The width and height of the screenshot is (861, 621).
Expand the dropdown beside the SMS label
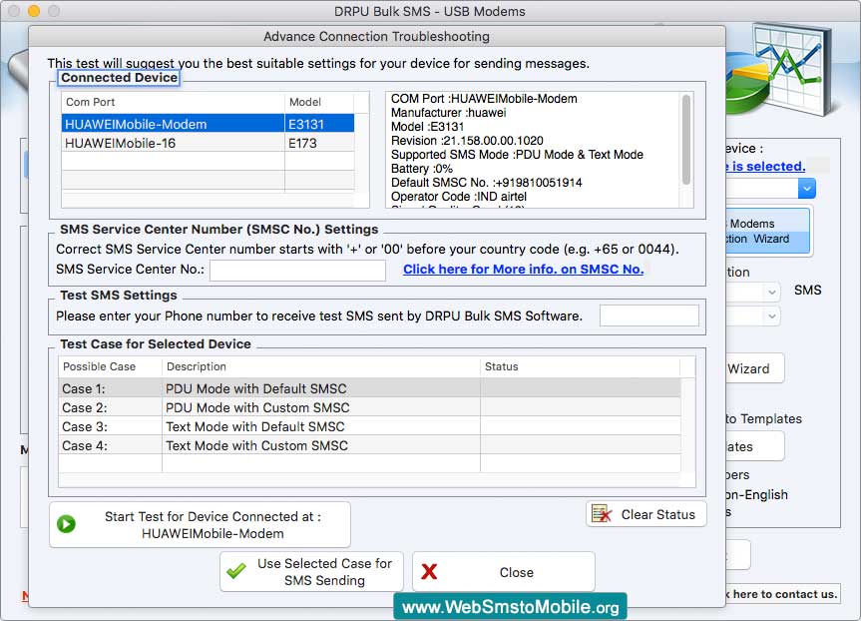[x=771, y=292]
